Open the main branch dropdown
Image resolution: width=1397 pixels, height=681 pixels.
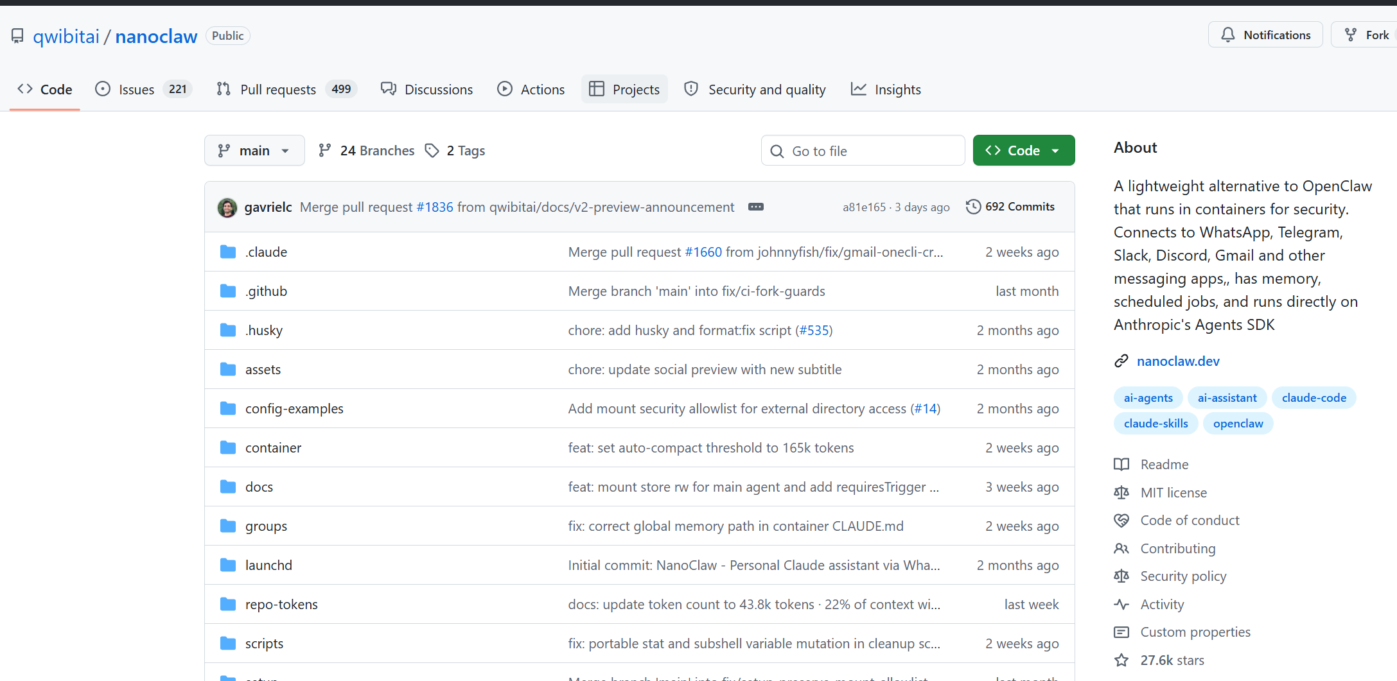(254, 150)
